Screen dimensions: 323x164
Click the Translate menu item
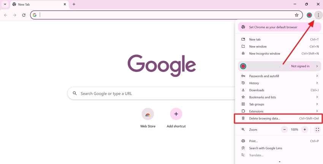(x=280, y=155)
